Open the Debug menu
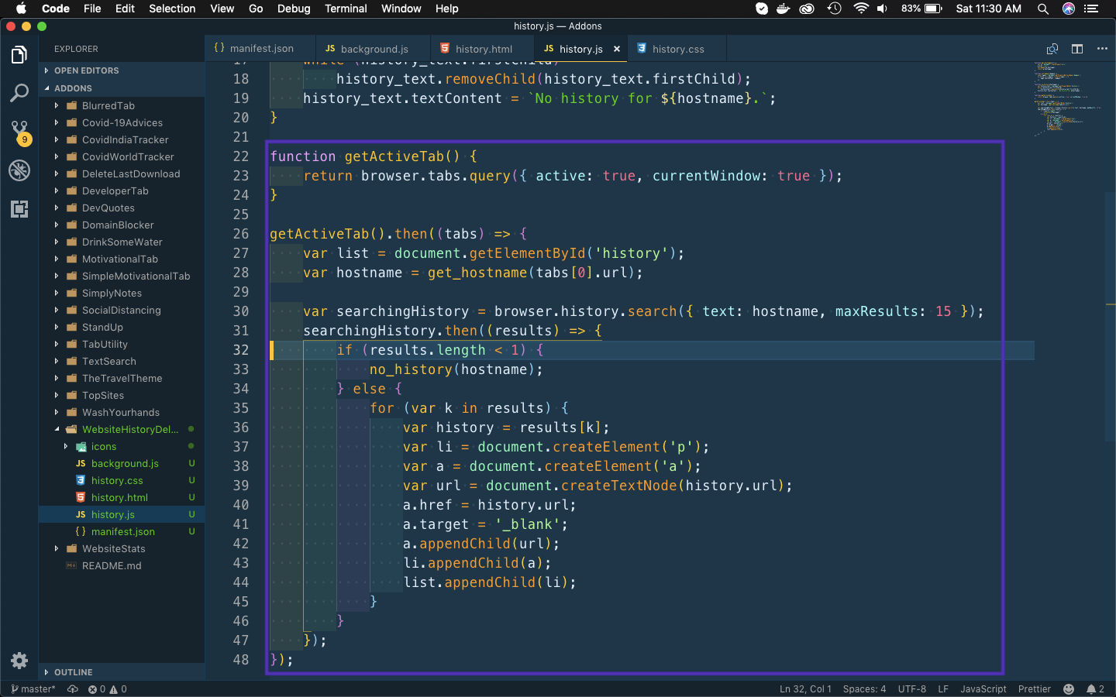The width and height of the screenshot is (1116, 697). pos(294,9)
